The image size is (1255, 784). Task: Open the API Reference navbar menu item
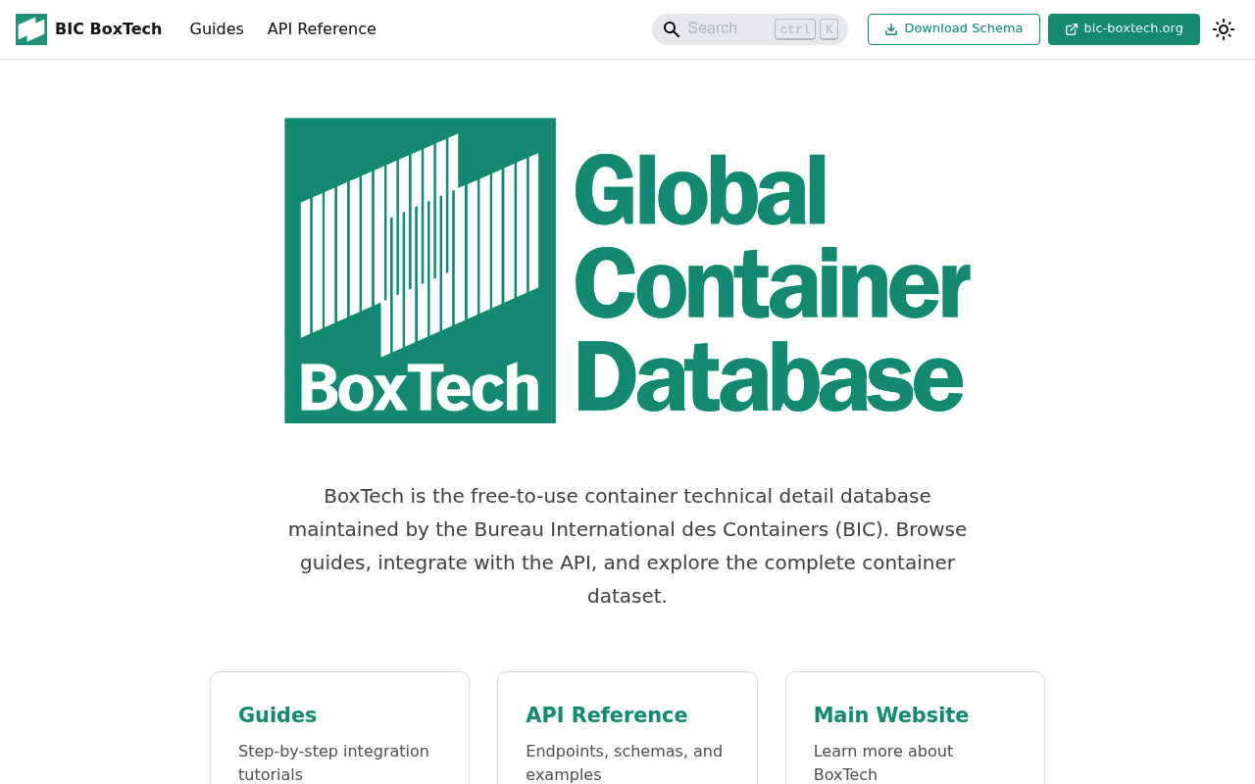322,29
